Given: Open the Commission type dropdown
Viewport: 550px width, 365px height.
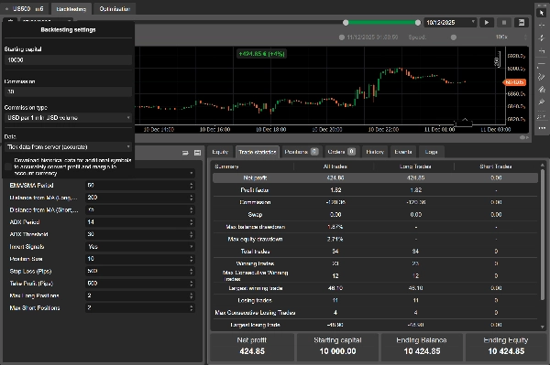Looking at the screenshot, I should [68, 118].
